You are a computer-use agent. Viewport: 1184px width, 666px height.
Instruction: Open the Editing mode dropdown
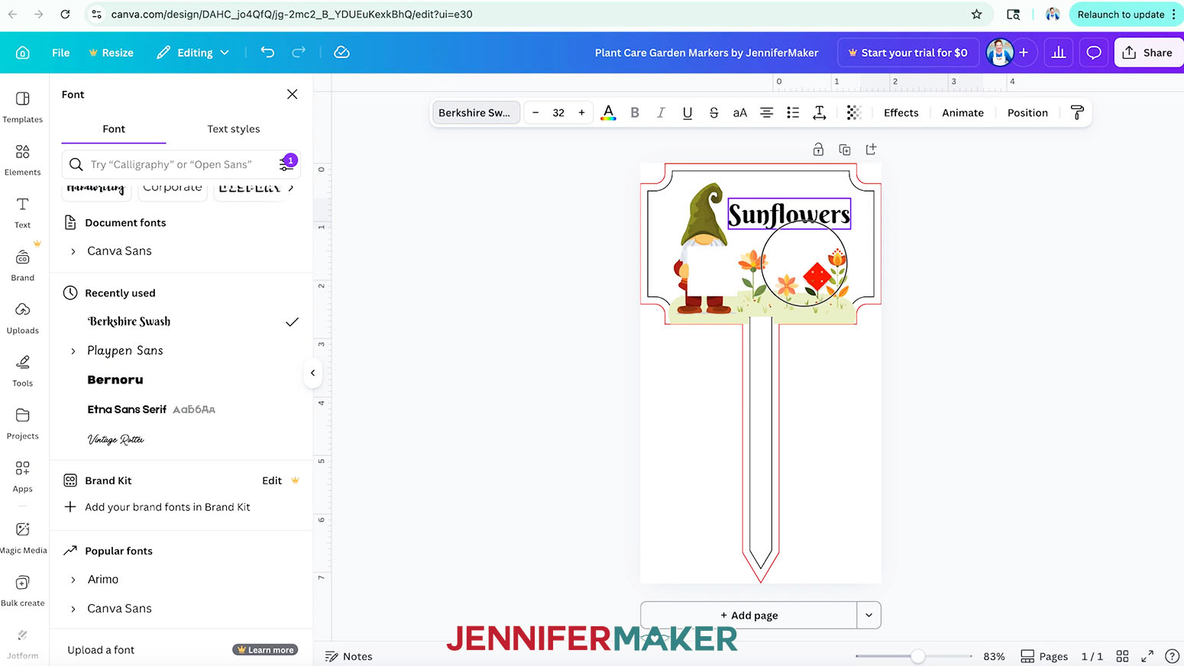click(193, 53)
